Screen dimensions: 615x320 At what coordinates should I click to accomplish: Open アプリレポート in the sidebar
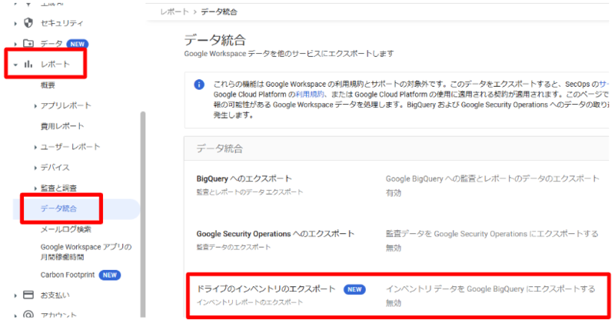point(66,105)
